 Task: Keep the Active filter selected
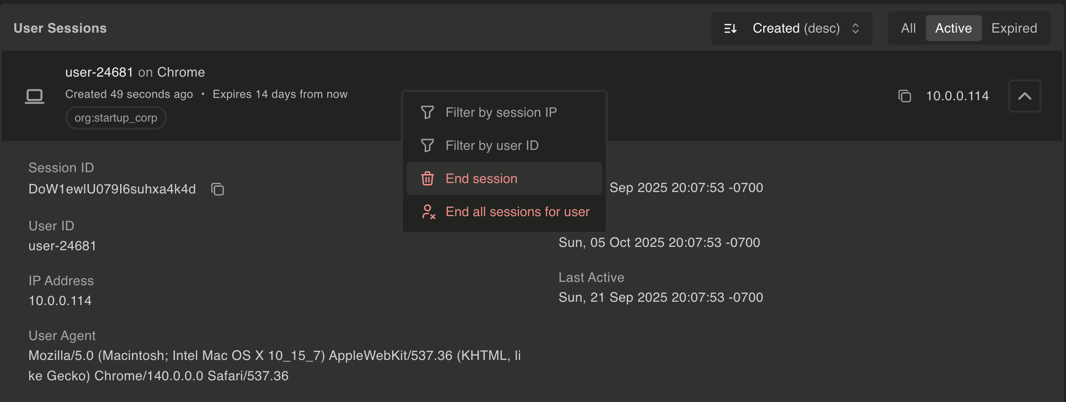pyautogui.click(x=953, y=28)
